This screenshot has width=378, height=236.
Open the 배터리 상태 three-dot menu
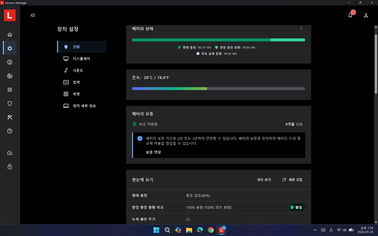click(301, 28)
